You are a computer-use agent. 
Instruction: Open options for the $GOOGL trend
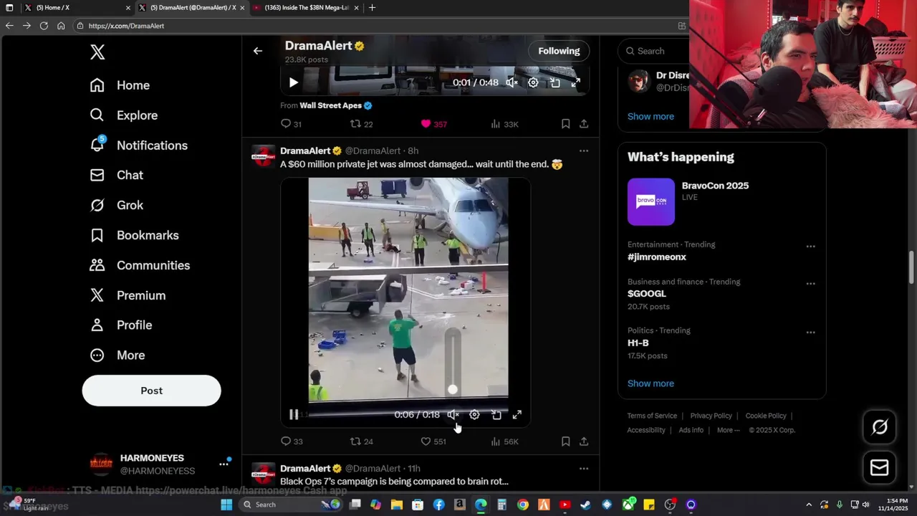810,284
